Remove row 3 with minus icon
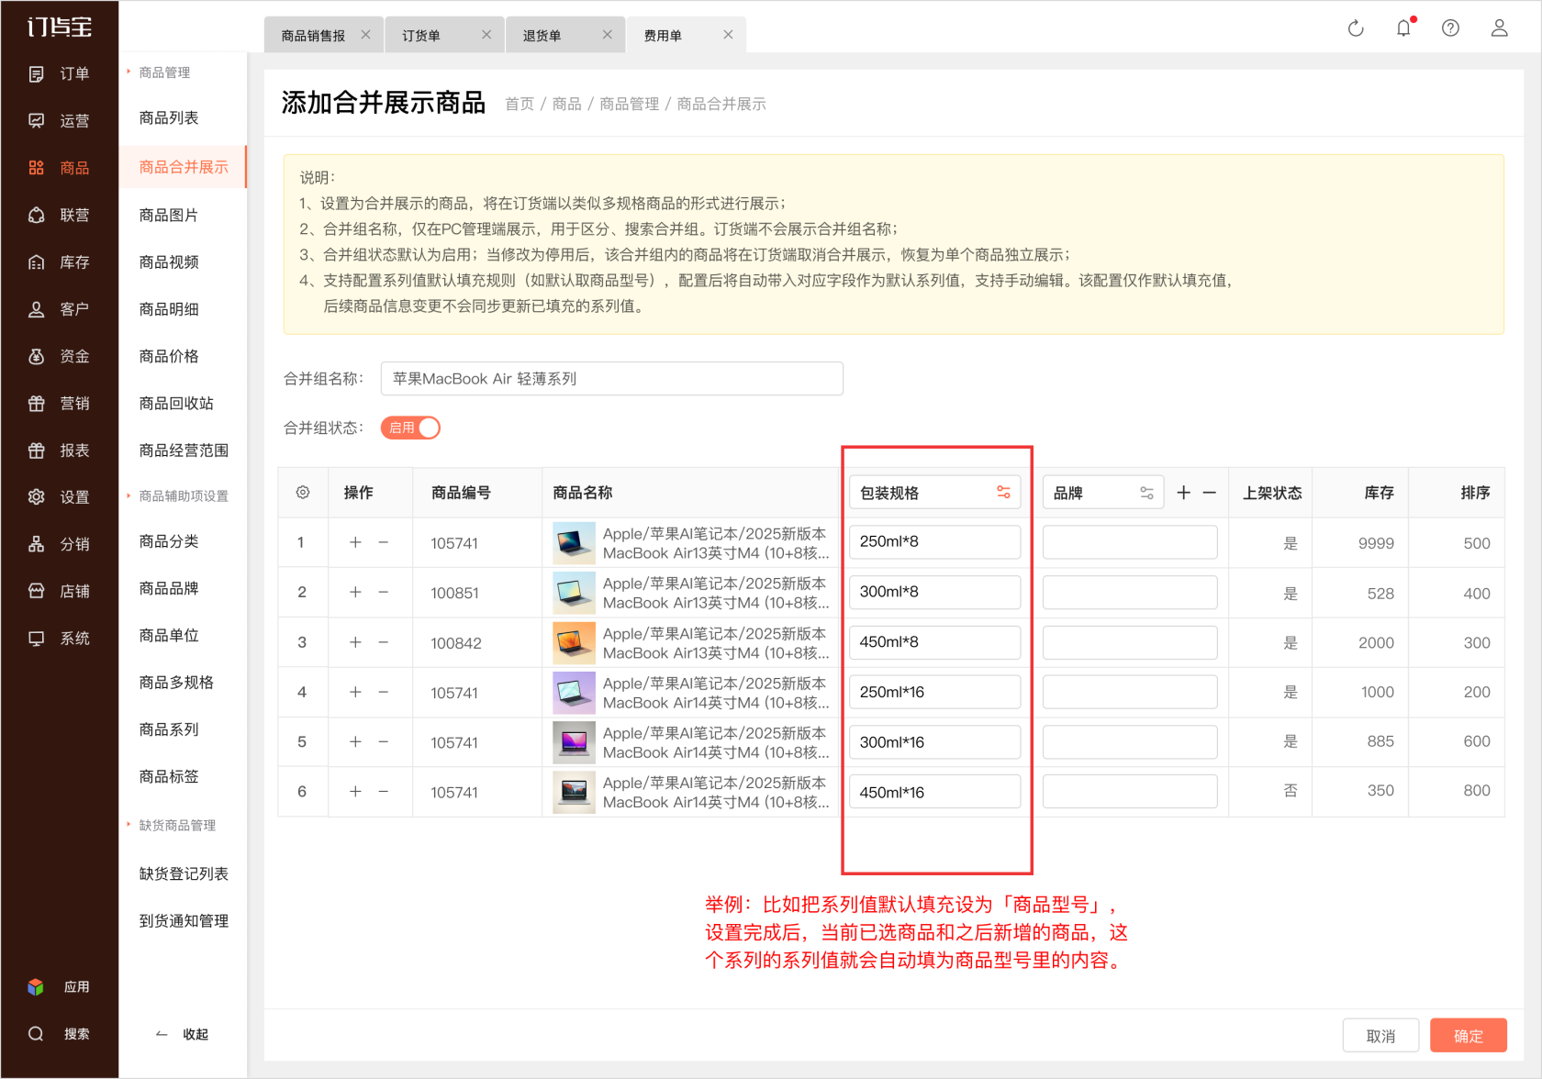Image resolution: width=1542 pixels, height=1079 pixels. coord(383,642)
